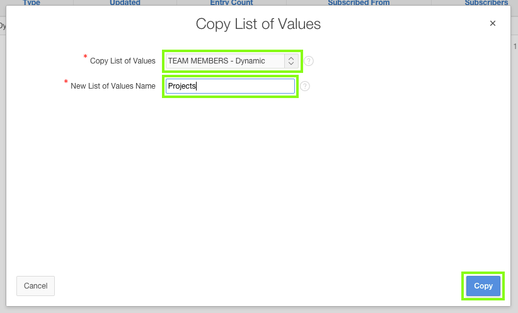518x313 pixels.
Task: Focus the New List of Values Name field
Action: [x=230, y=86]
